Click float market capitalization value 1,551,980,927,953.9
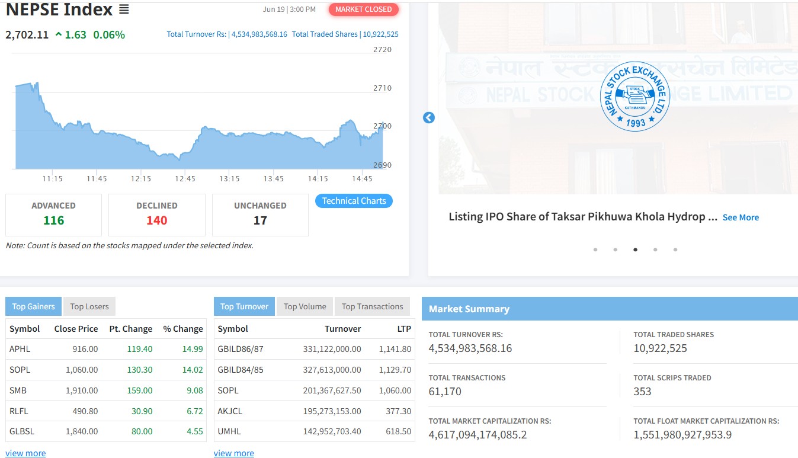 point(682,435)
